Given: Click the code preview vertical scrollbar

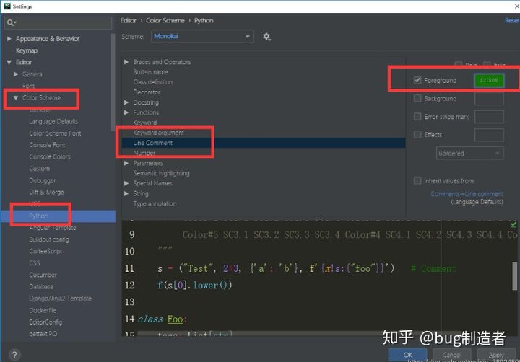Looking at the screenshot, I should coord(514,275).
